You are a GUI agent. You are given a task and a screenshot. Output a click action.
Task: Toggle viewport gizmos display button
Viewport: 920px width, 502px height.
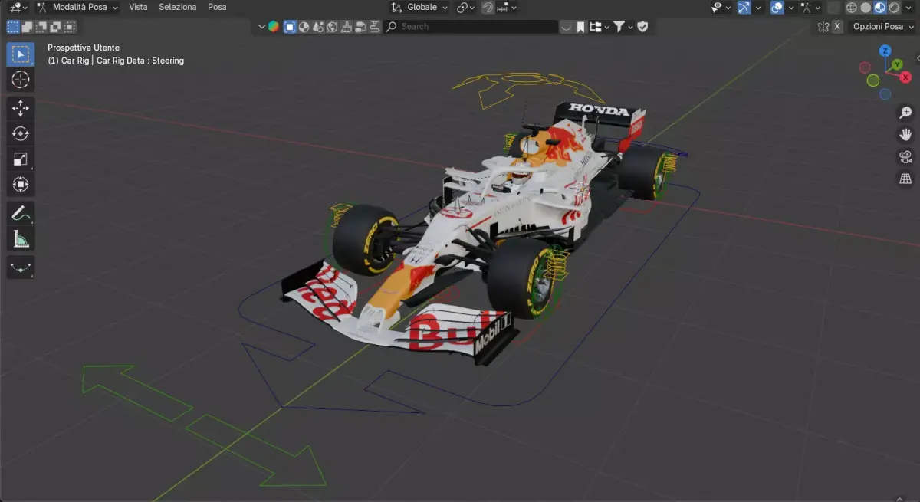(x=743, y=8)
